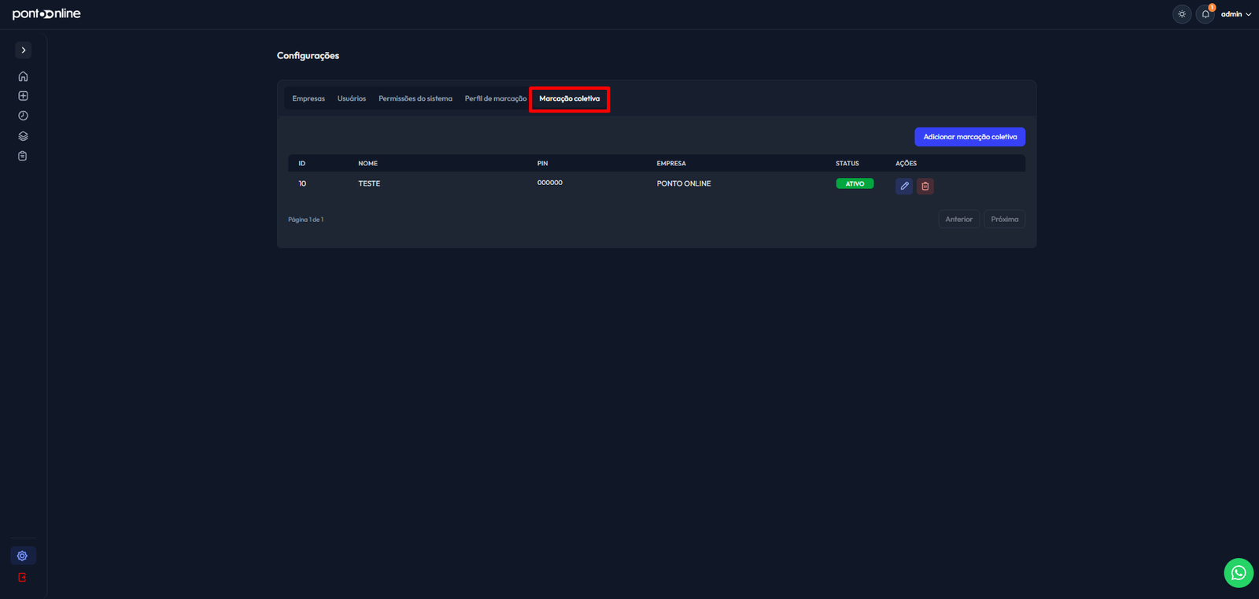1259x599 pixels.
Task: Open Permissões do sistema tab
Action: 415,98
